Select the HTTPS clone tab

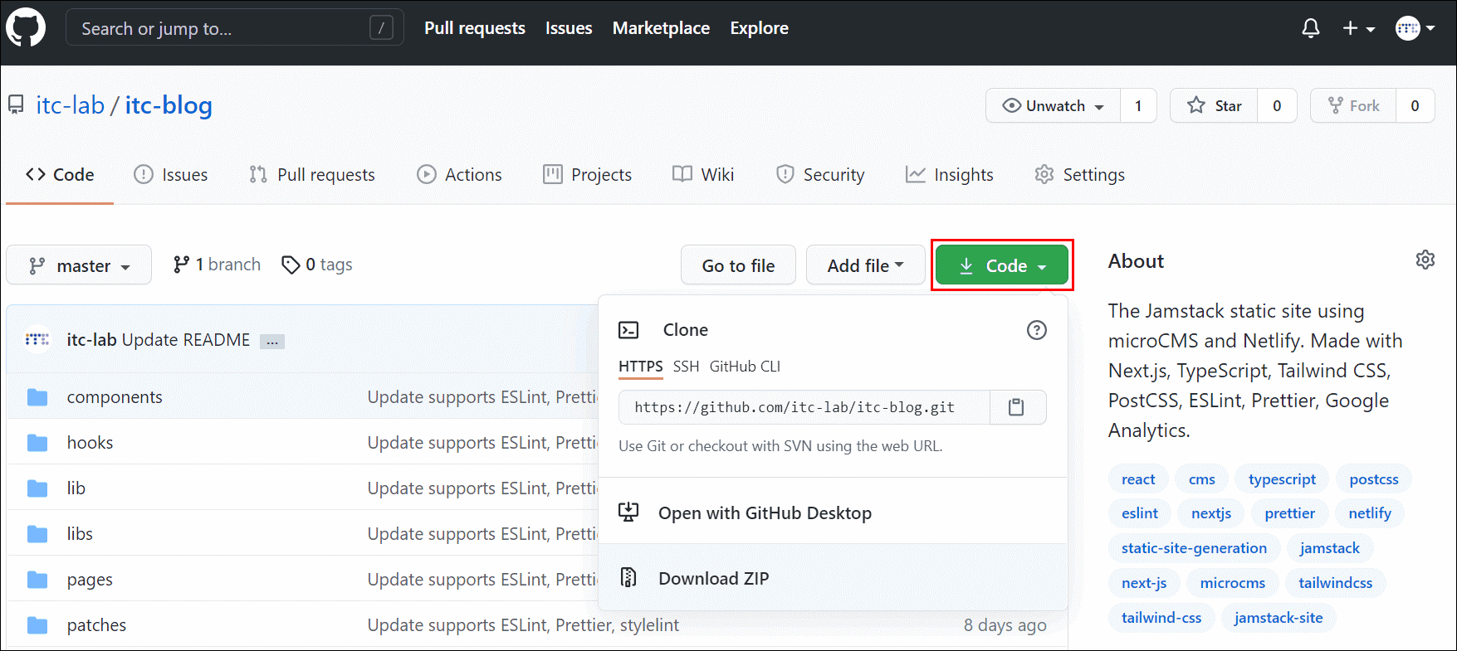coord(641,367)
